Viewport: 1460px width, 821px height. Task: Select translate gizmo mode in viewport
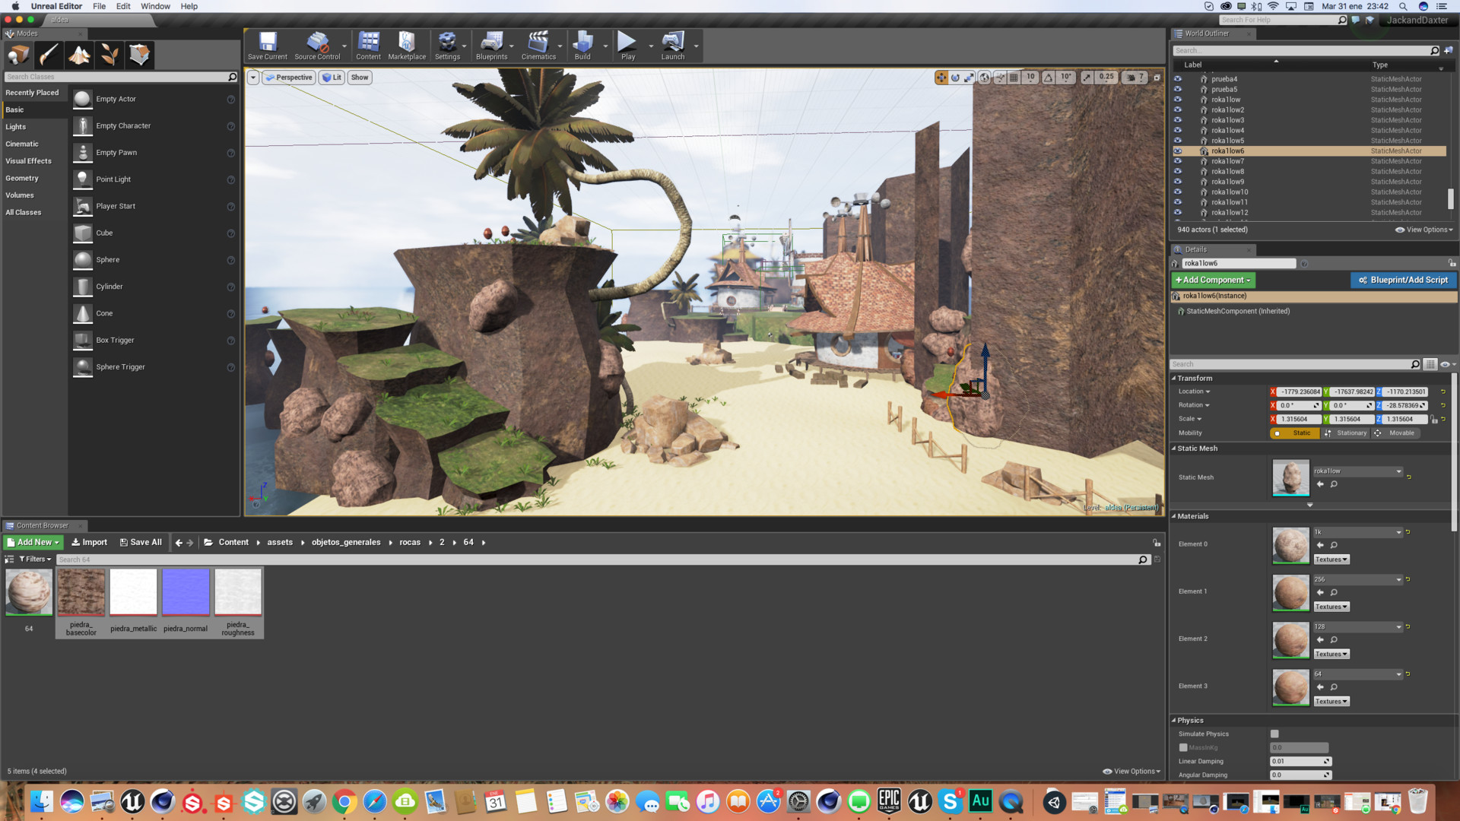(941, 78)
